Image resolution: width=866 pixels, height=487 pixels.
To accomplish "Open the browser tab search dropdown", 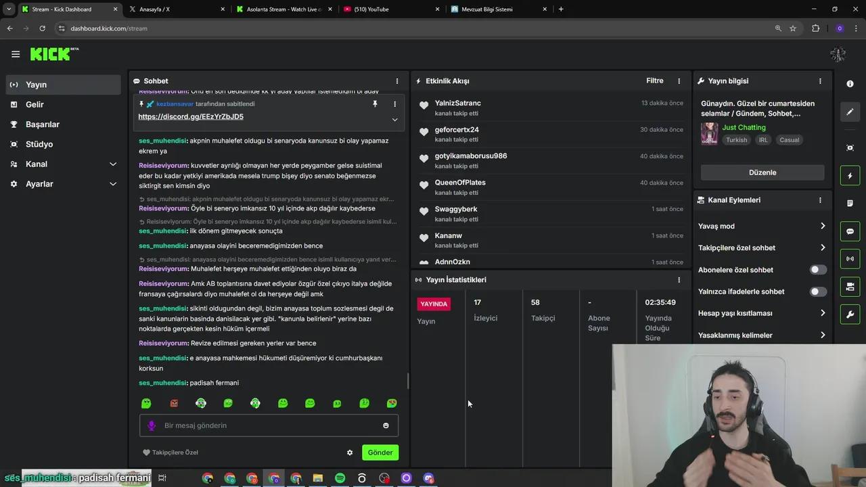I will pos(9,9).
